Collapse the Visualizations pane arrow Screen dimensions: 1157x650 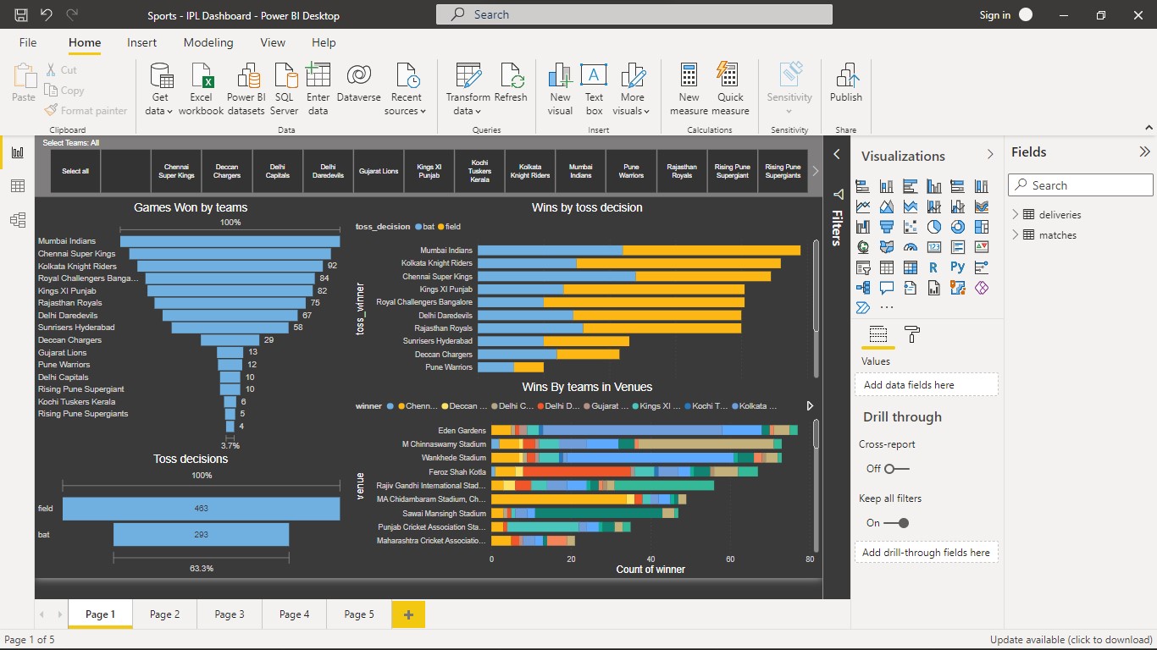pos(990,154)
